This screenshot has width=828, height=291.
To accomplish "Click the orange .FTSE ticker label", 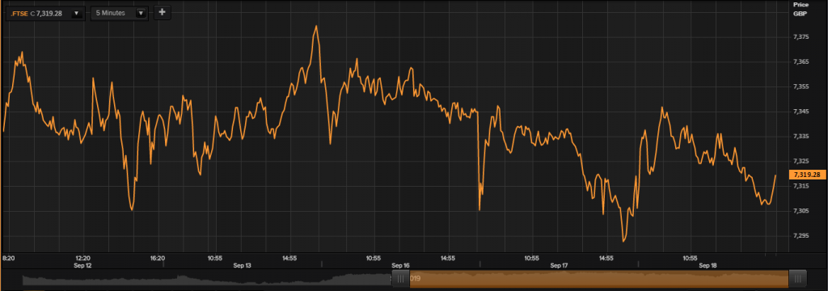I will click(19, 13).
